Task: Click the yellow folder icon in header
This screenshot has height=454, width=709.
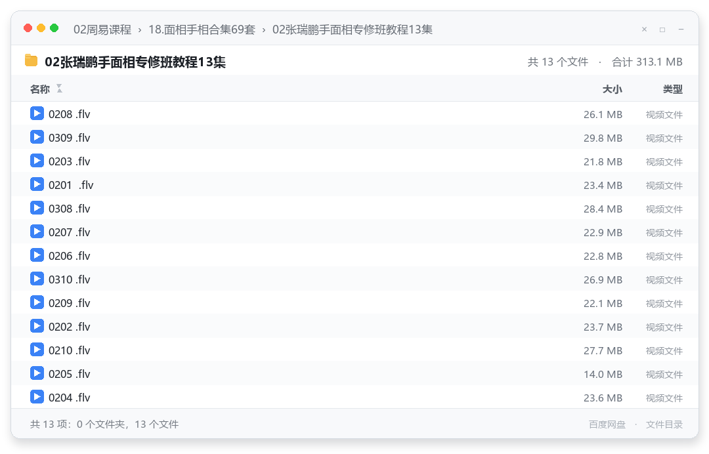Action: [32, 60]
